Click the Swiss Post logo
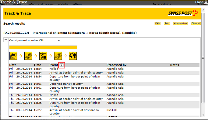Image resolution: width=208 pixels, height=120 pixels. pos(183,13)
